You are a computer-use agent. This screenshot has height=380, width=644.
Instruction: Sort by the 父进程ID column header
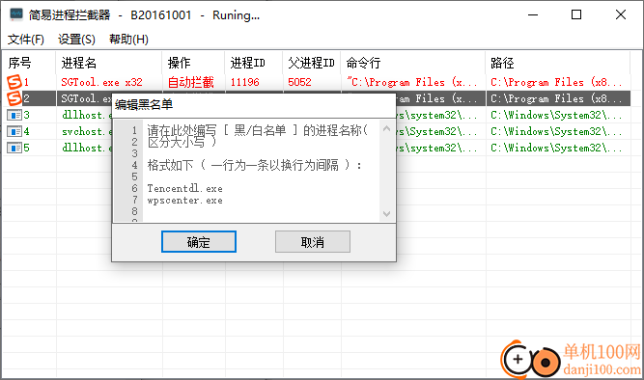[x=312, y=63]
